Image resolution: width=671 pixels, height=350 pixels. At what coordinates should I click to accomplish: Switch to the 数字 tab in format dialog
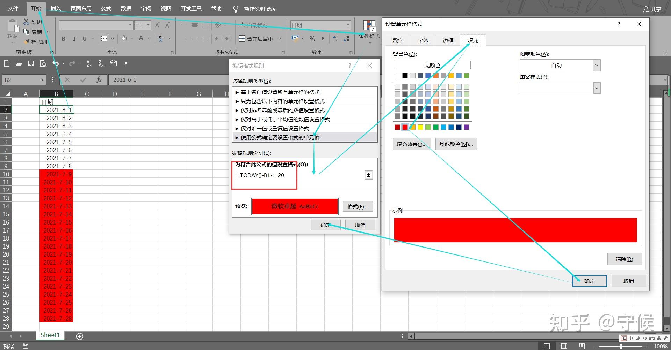coord(398,40)
